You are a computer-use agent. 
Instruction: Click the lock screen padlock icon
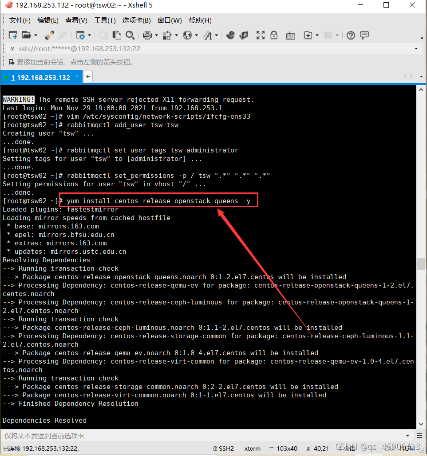(x=273, y=35)
